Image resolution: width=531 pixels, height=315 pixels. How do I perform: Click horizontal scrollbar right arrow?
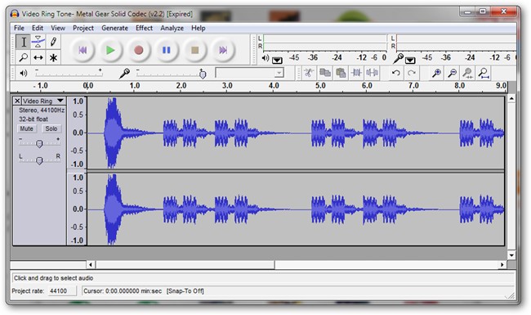point(502,264)
